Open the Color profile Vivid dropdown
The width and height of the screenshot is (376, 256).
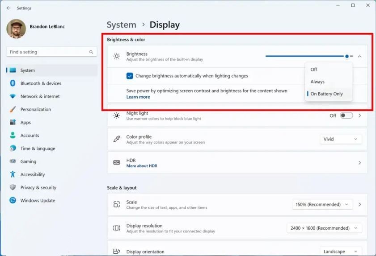[341, 139]
